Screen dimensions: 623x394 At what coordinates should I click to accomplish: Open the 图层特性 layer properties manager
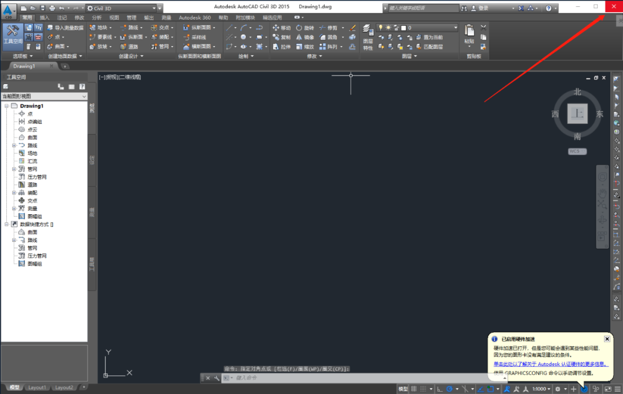pos(368,37)
